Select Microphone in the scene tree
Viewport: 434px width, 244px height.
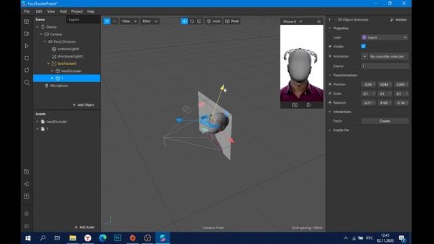point(59,85)
